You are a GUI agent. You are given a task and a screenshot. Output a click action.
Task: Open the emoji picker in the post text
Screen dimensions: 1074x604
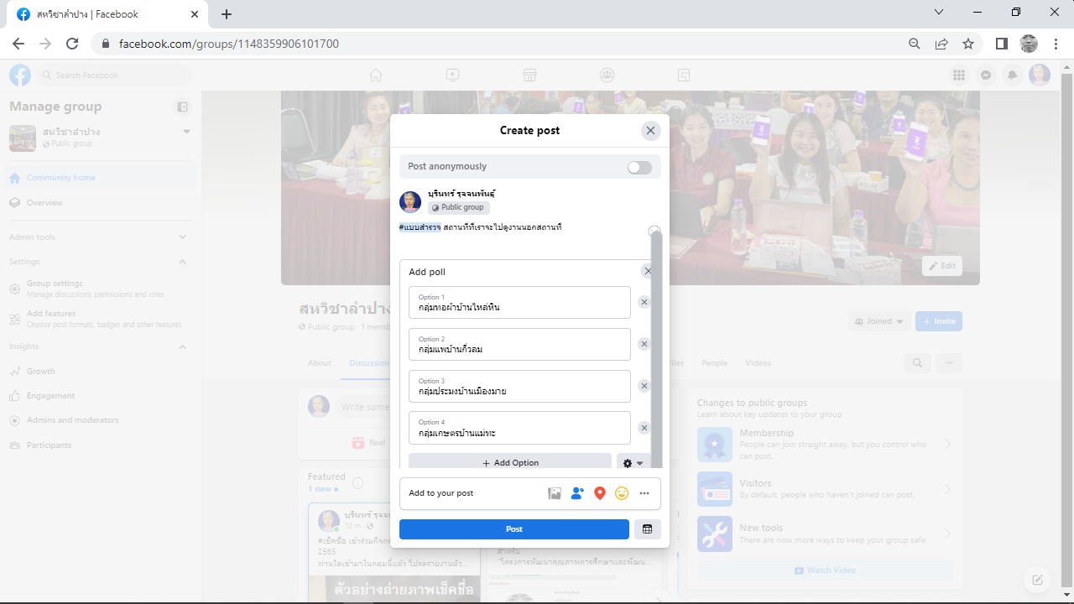click(654, 231)
